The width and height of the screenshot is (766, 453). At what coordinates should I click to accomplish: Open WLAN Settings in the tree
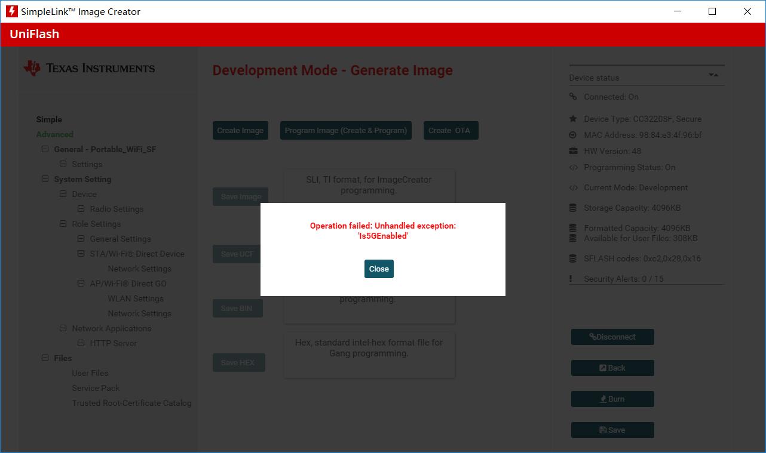(x=136, y=298)
